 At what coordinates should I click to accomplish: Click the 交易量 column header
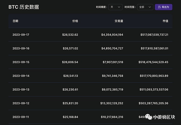coord(119,21)
